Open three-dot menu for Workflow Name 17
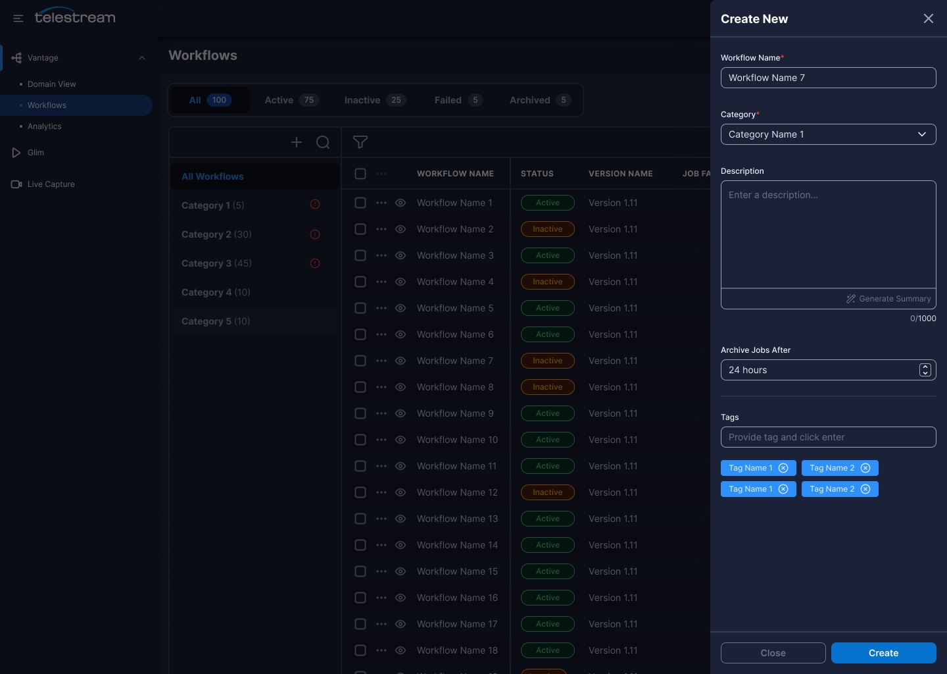Viewport: 947px width, 674px height. coord(381,624)
